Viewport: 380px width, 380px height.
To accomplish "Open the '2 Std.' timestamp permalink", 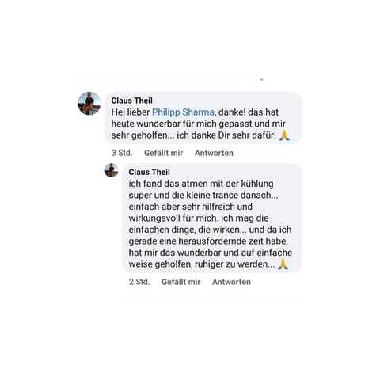I will (139, 282).
